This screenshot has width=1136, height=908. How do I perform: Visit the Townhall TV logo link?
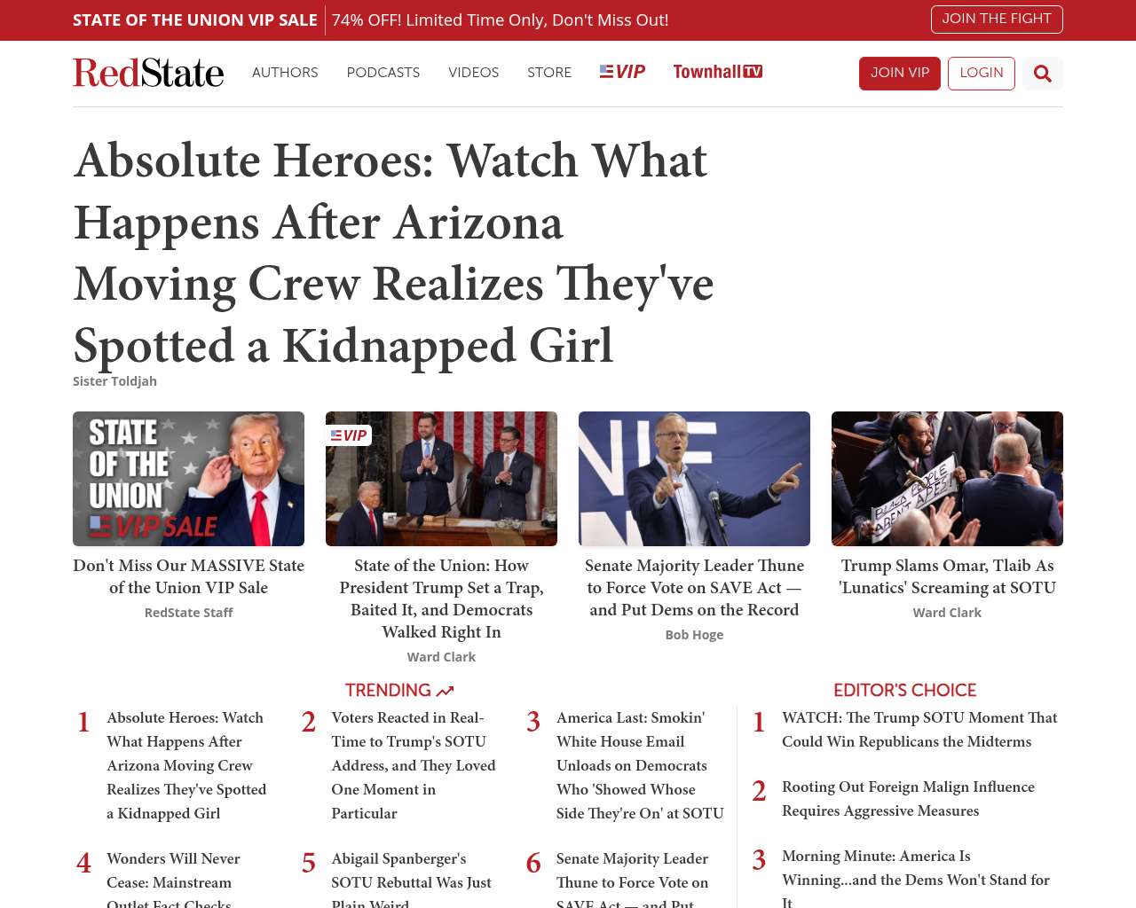click(717, 72)
